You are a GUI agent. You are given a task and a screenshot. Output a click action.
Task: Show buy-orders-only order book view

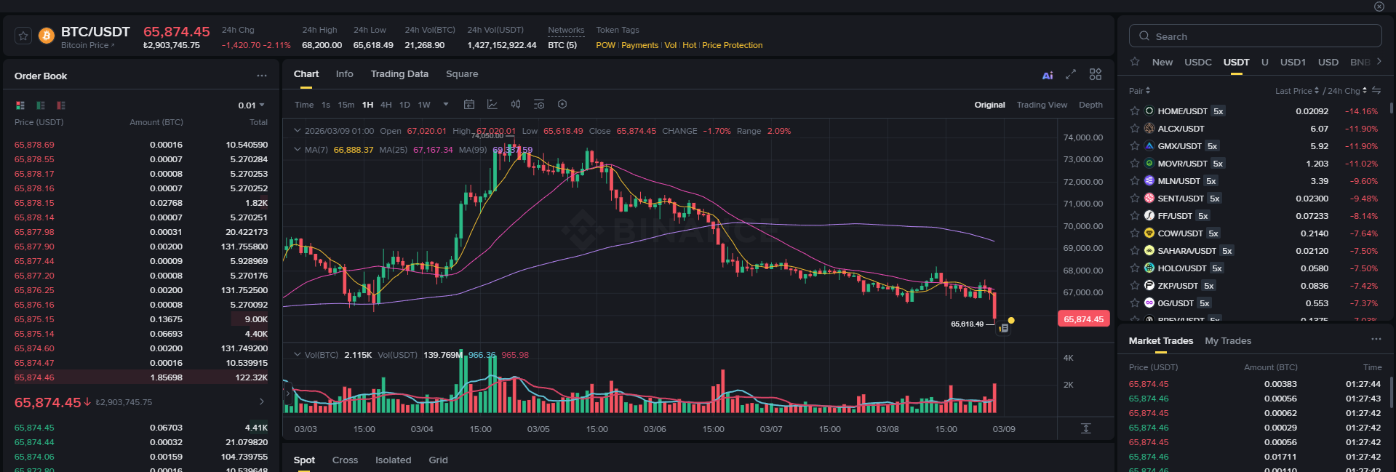point(41,105)
